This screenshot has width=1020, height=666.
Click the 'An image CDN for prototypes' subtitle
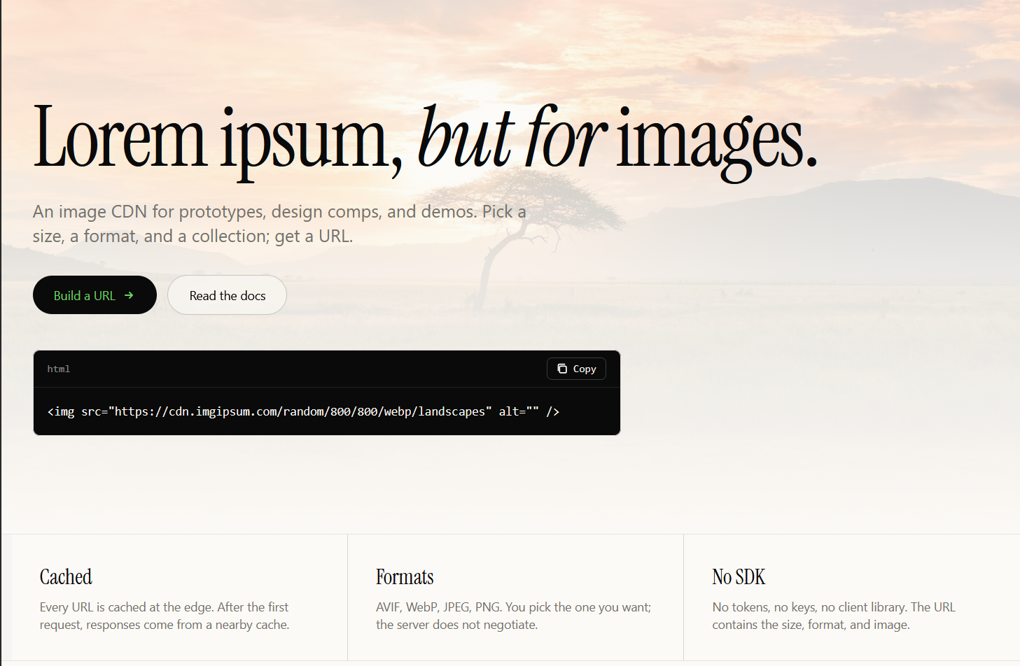279,224
